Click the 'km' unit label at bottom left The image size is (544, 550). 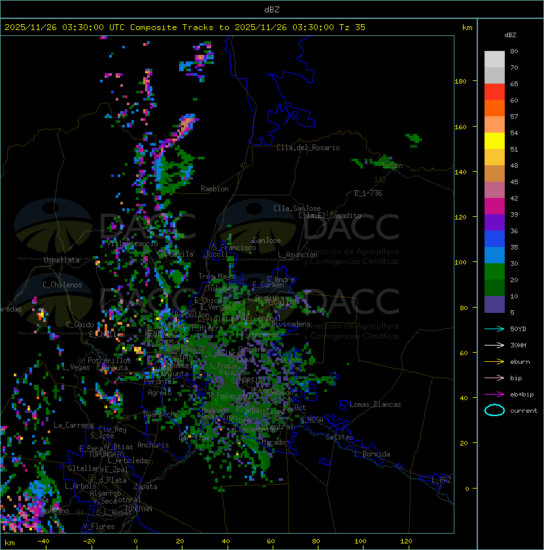click(10, 543)
